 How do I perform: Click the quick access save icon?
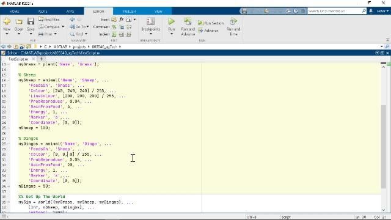pyautogui.click(x=244, y=11)
